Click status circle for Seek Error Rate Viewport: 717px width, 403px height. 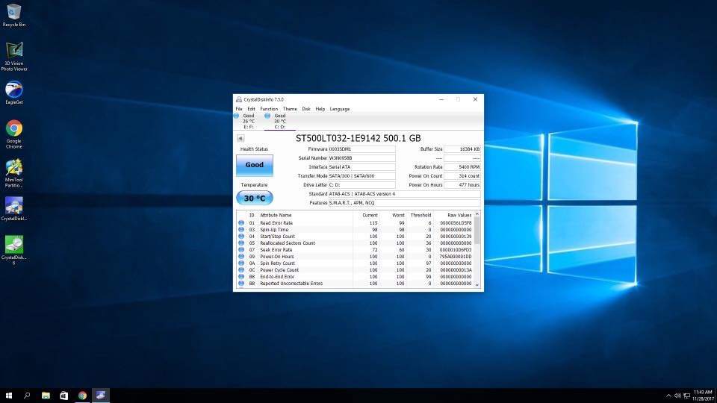click(x=241, y=250)
